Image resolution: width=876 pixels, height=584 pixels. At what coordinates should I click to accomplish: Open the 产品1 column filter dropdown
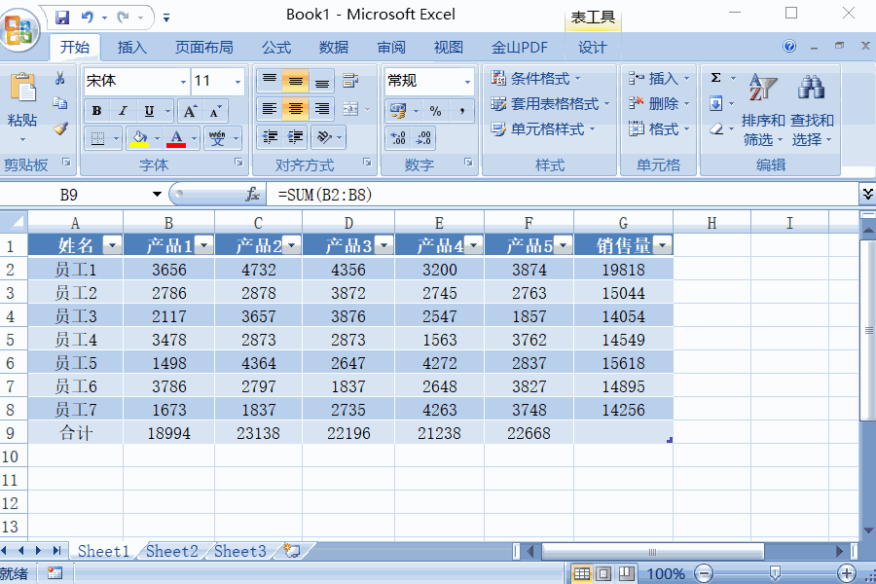pos(204,245)
